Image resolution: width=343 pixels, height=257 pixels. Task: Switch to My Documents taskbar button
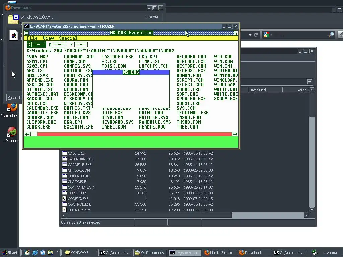coord(150,253)
